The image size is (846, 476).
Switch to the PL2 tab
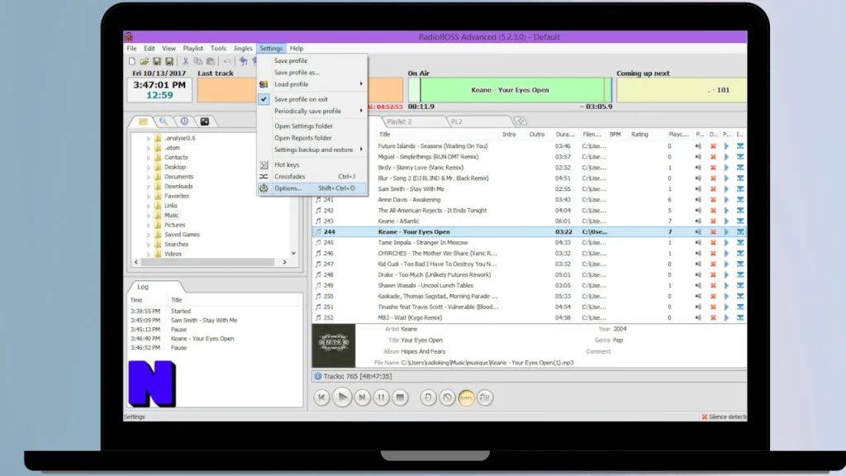pos(456,122)
